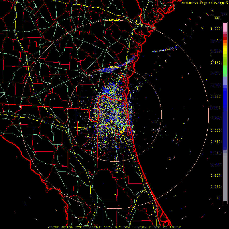Select the 0.253 scale value
The image size is (229, 229).
(216, 187)
